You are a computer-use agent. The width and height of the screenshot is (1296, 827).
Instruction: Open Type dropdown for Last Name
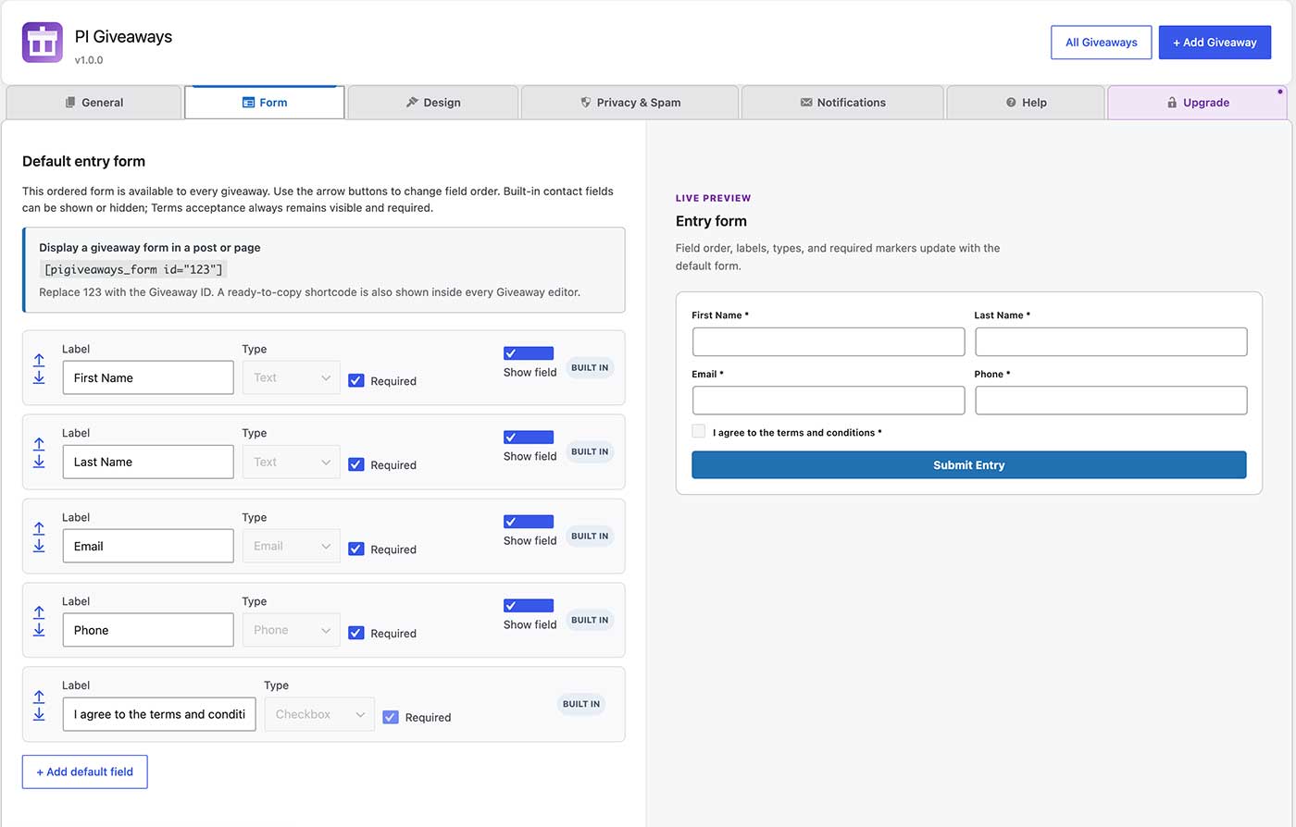point(292,462)
